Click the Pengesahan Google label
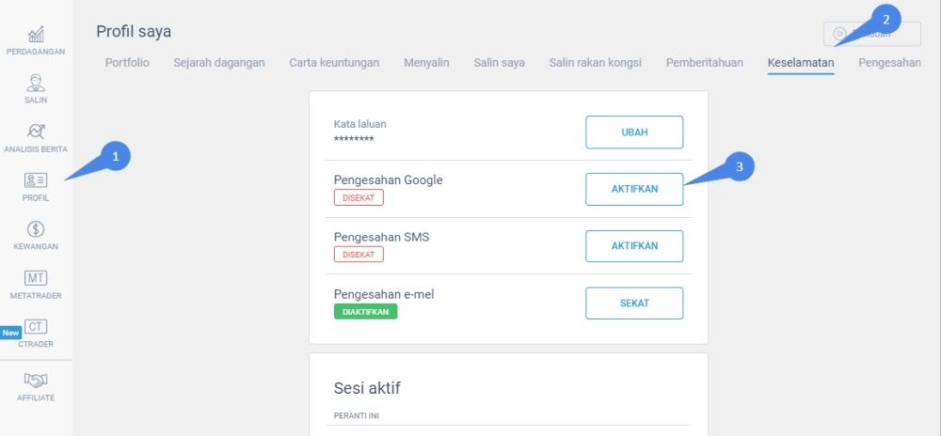The width and height of the screenshot is (941, 436). pyautogui.click(x=389, y=179)
